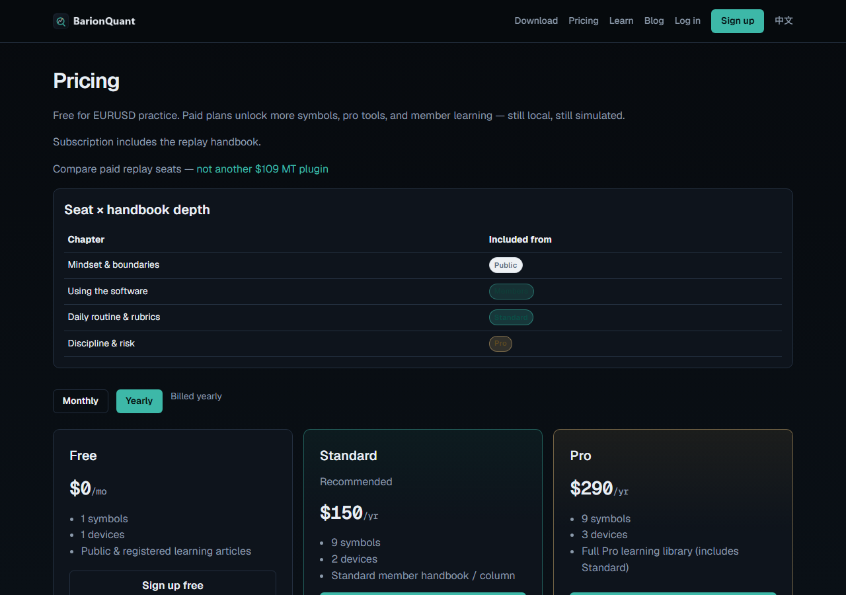Click "3 devices" in the Pro plan
The width and height of the screenshot is (846, 595).
click(x=605, y=535)
